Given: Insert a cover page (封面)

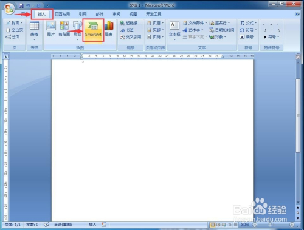Looking at the screenshot, I should 15,23.
